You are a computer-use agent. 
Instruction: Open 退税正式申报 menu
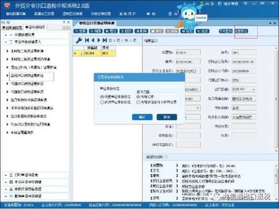point(73,14)
